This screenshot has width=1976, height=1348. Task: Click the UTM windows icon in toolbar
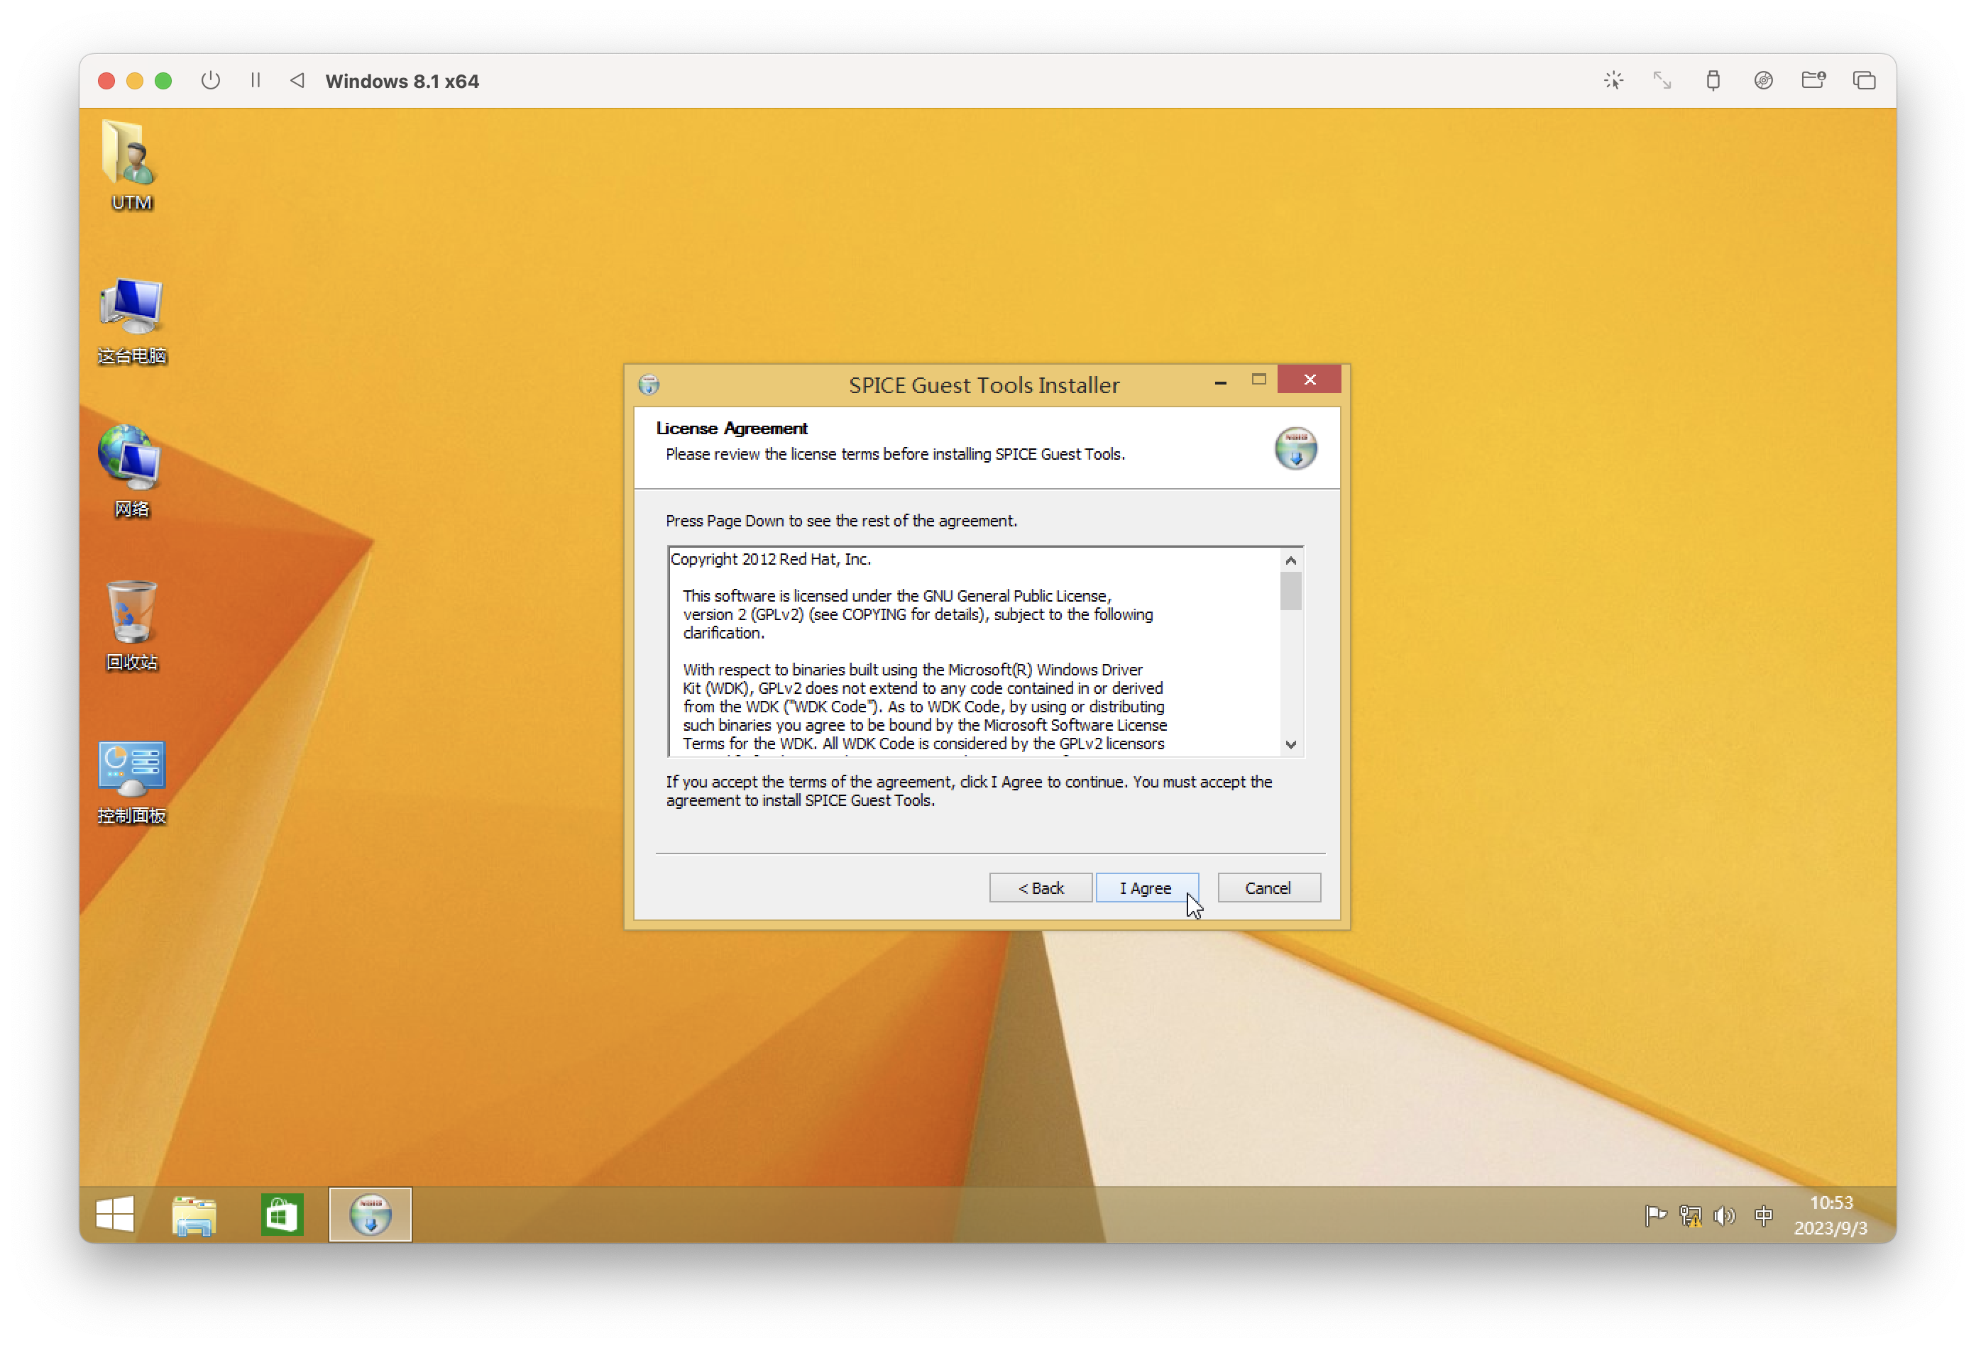tap(1864, 80)
